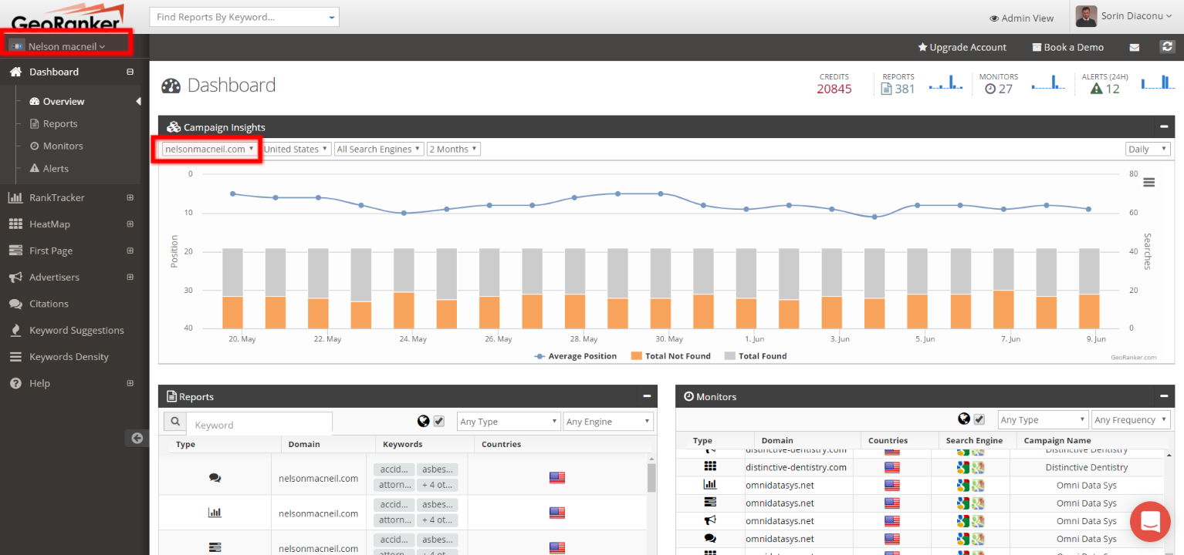Click the bar-chart type icon in second report row
Viewport: 1184px width, 555px height.
(x=215, y=513)
